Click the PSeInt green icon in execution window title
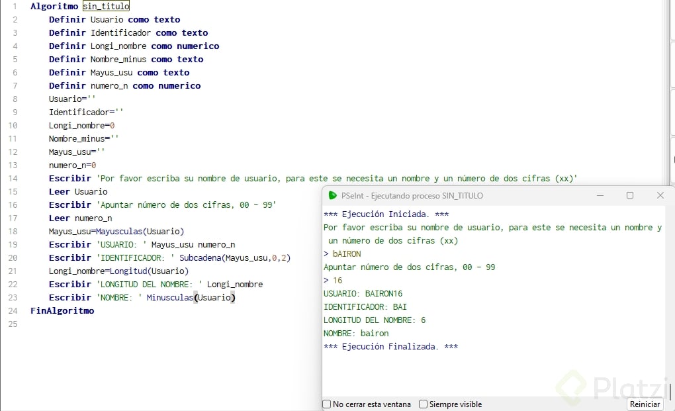 click(332, 195)
